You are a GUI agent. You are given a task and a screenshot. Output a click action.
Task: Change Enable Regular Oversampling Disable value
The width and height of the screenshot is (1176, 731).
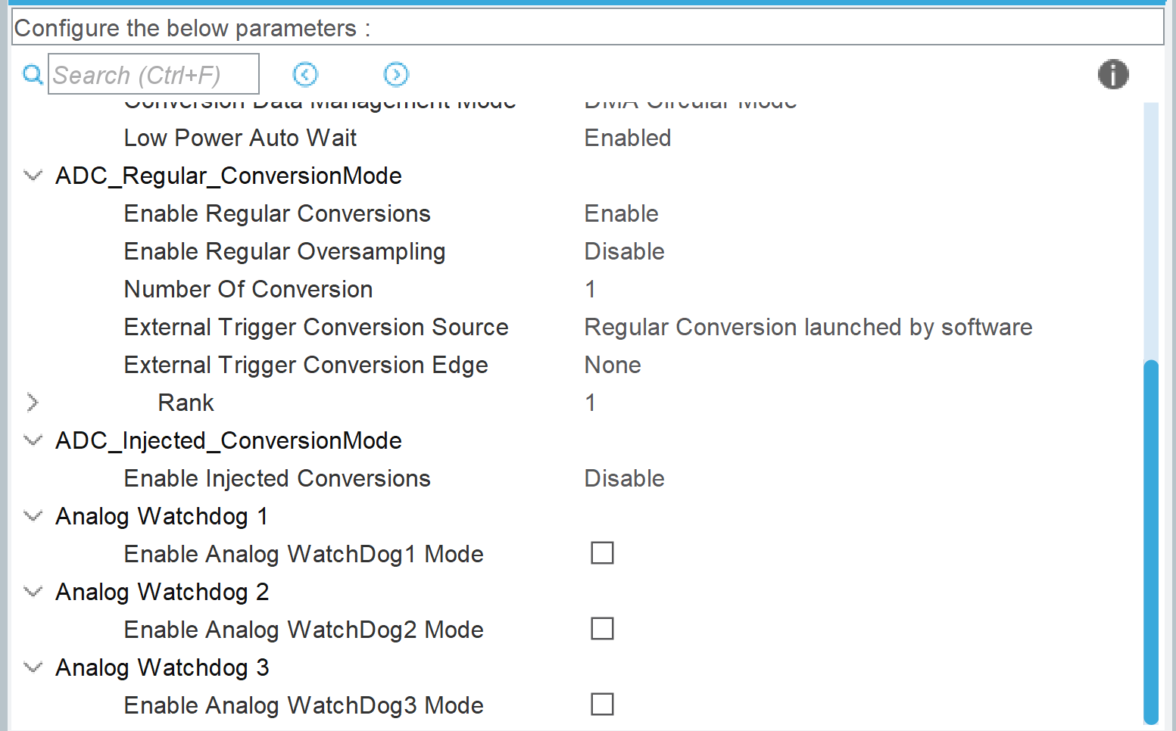coord(624,251)
